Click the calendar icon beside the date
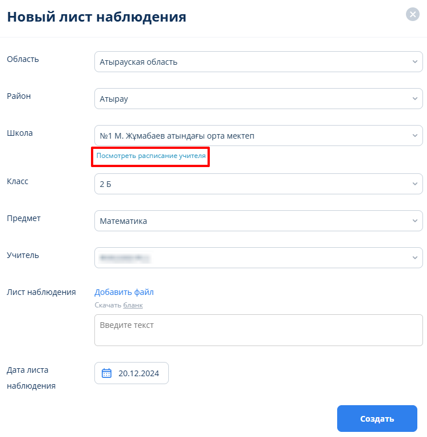This screenshot has width=427, height=437. [106, 373]
